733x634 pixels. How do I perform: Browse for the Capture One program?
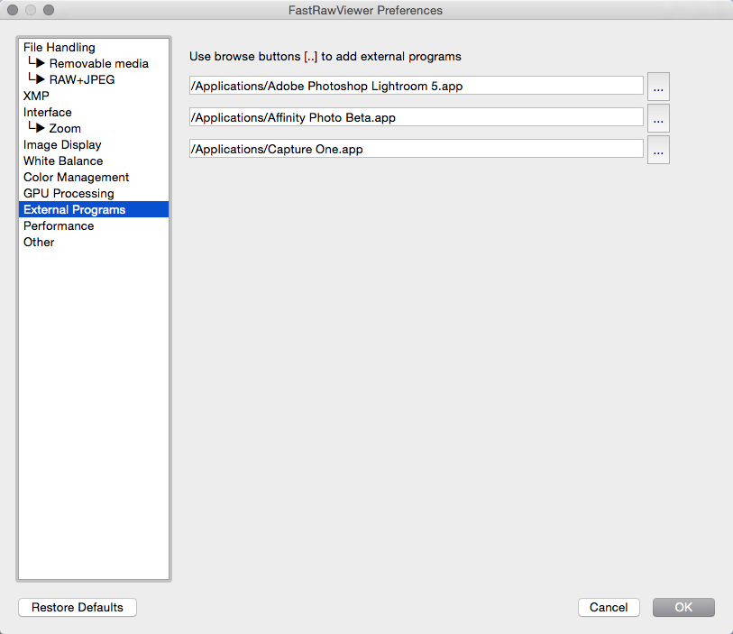pyautogui.click(x=658, y=150)
